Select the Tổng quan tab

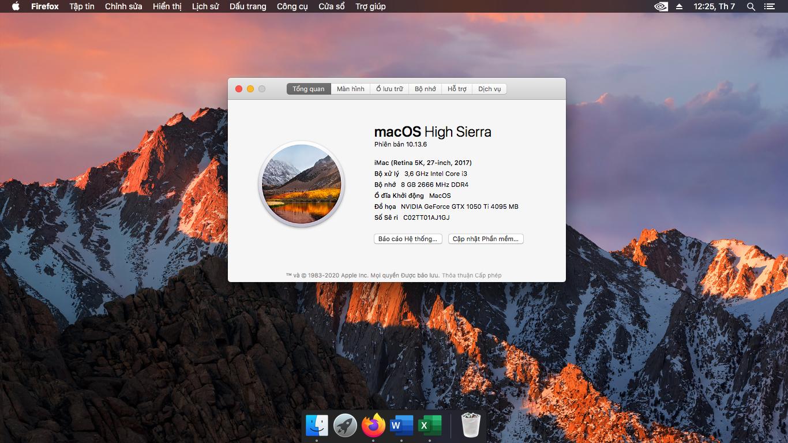coord(309,89)
